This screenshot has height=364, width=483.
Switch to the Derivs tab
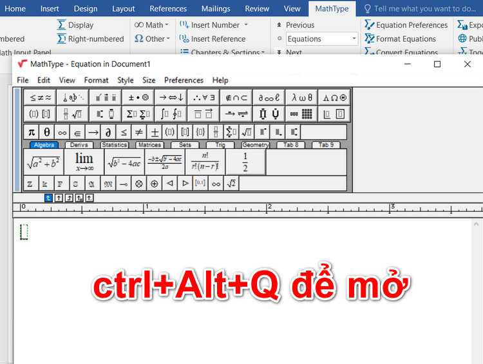coord(79,145)
